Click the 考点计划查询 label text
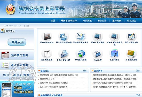 [19, 65]
